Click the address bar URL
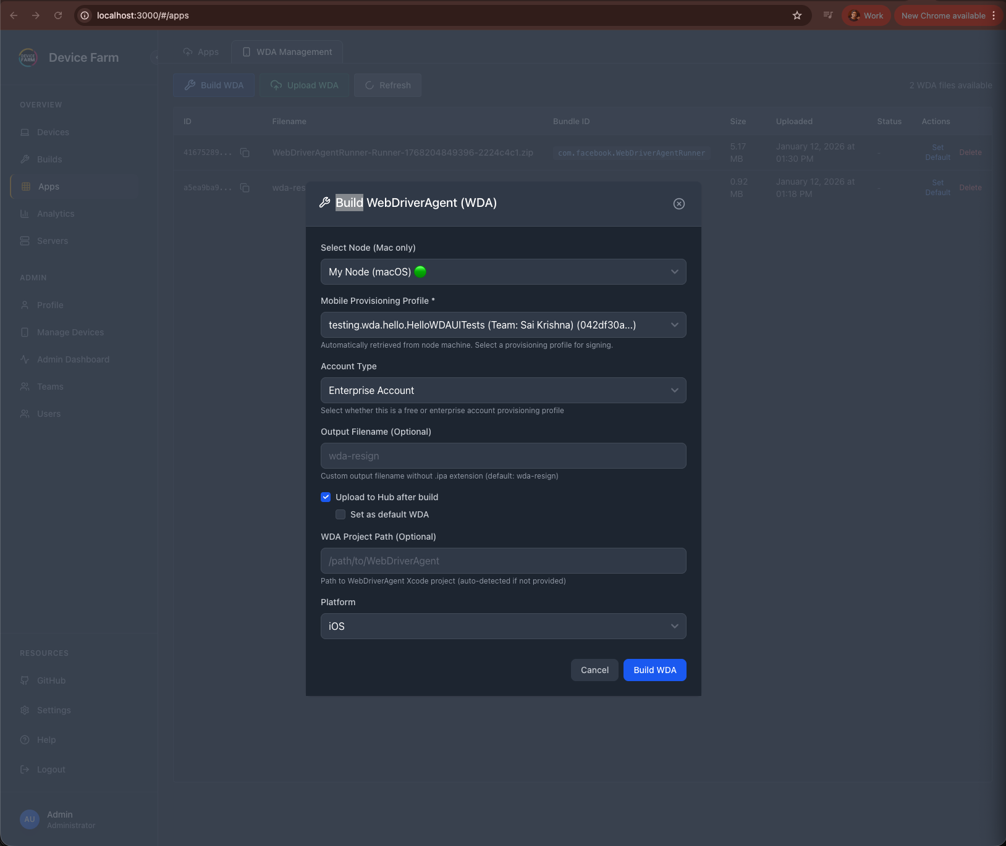 click(143, 15)
